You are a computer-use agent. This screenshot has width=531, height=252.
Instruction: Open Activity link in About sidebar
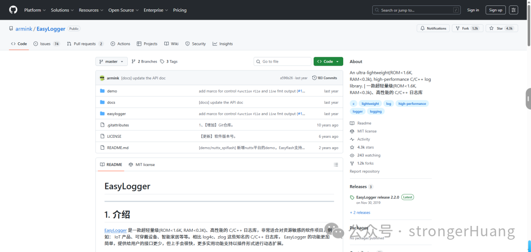[x=360, y=139]
